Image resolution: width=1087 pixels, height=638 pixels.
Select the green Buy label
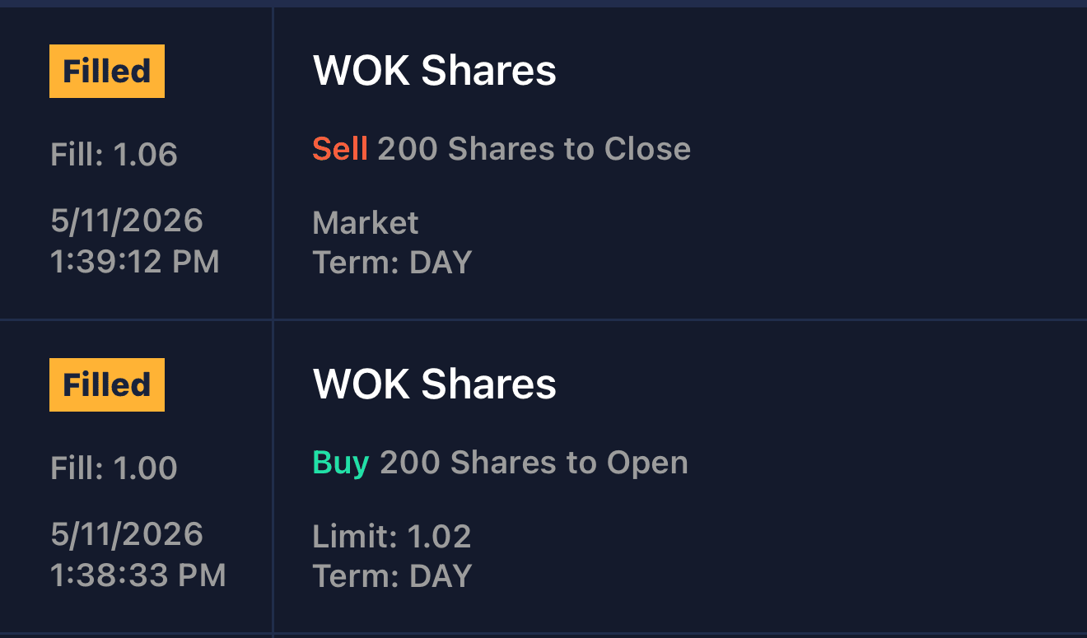(340, 463)
